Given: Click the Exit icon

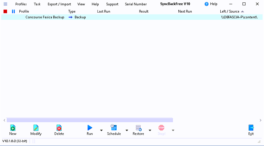Looking at the screenshot, I should (x=251, y=128).
